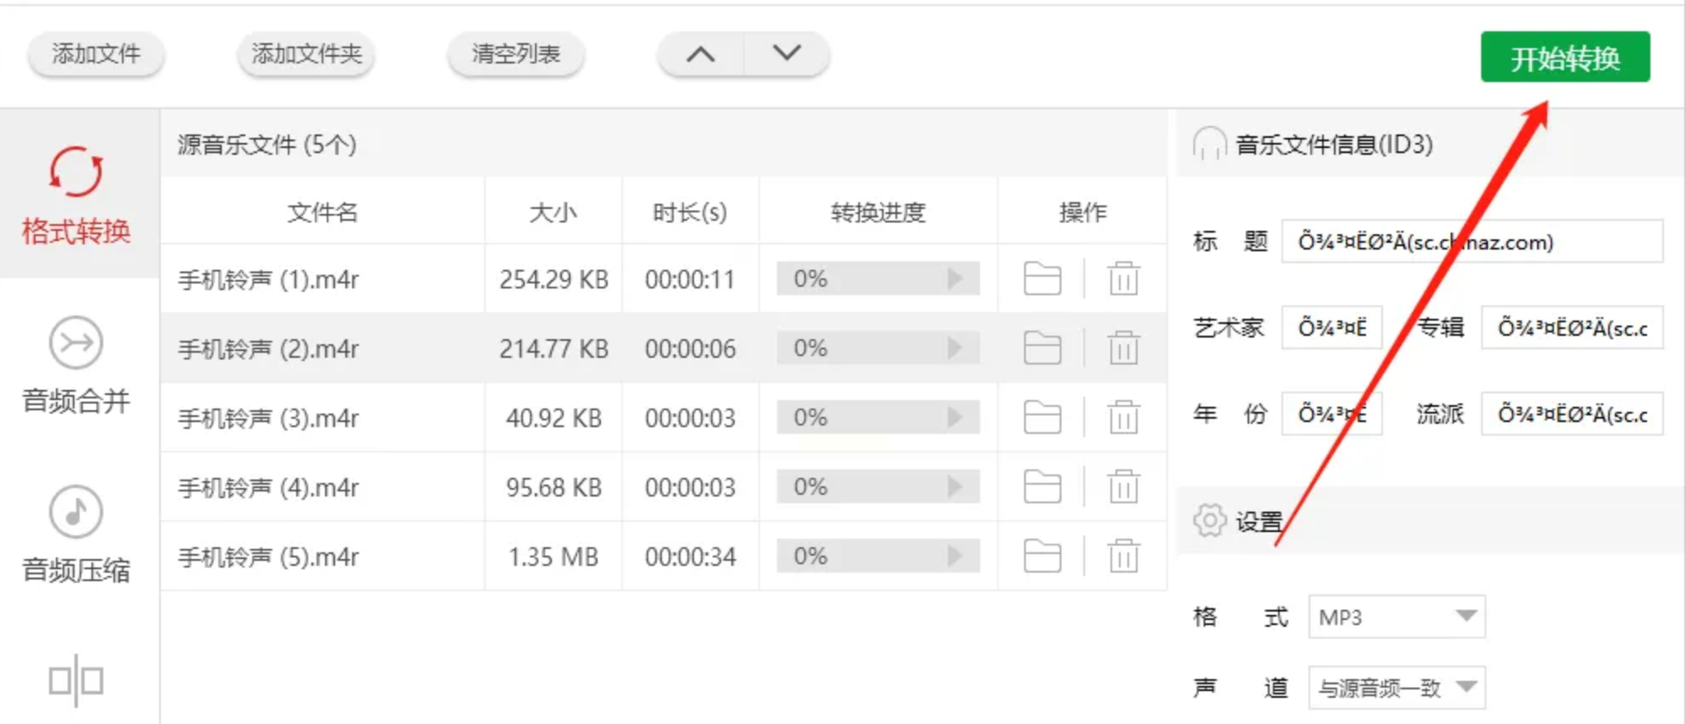Play 手机铃声 (5).m4r via progress arrow
The width and height of the screenshot is (1686, 724).
coord(956,556)
